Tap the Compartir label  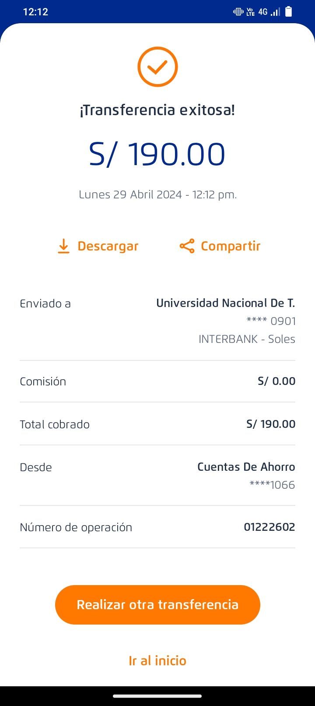coord(230,246)
